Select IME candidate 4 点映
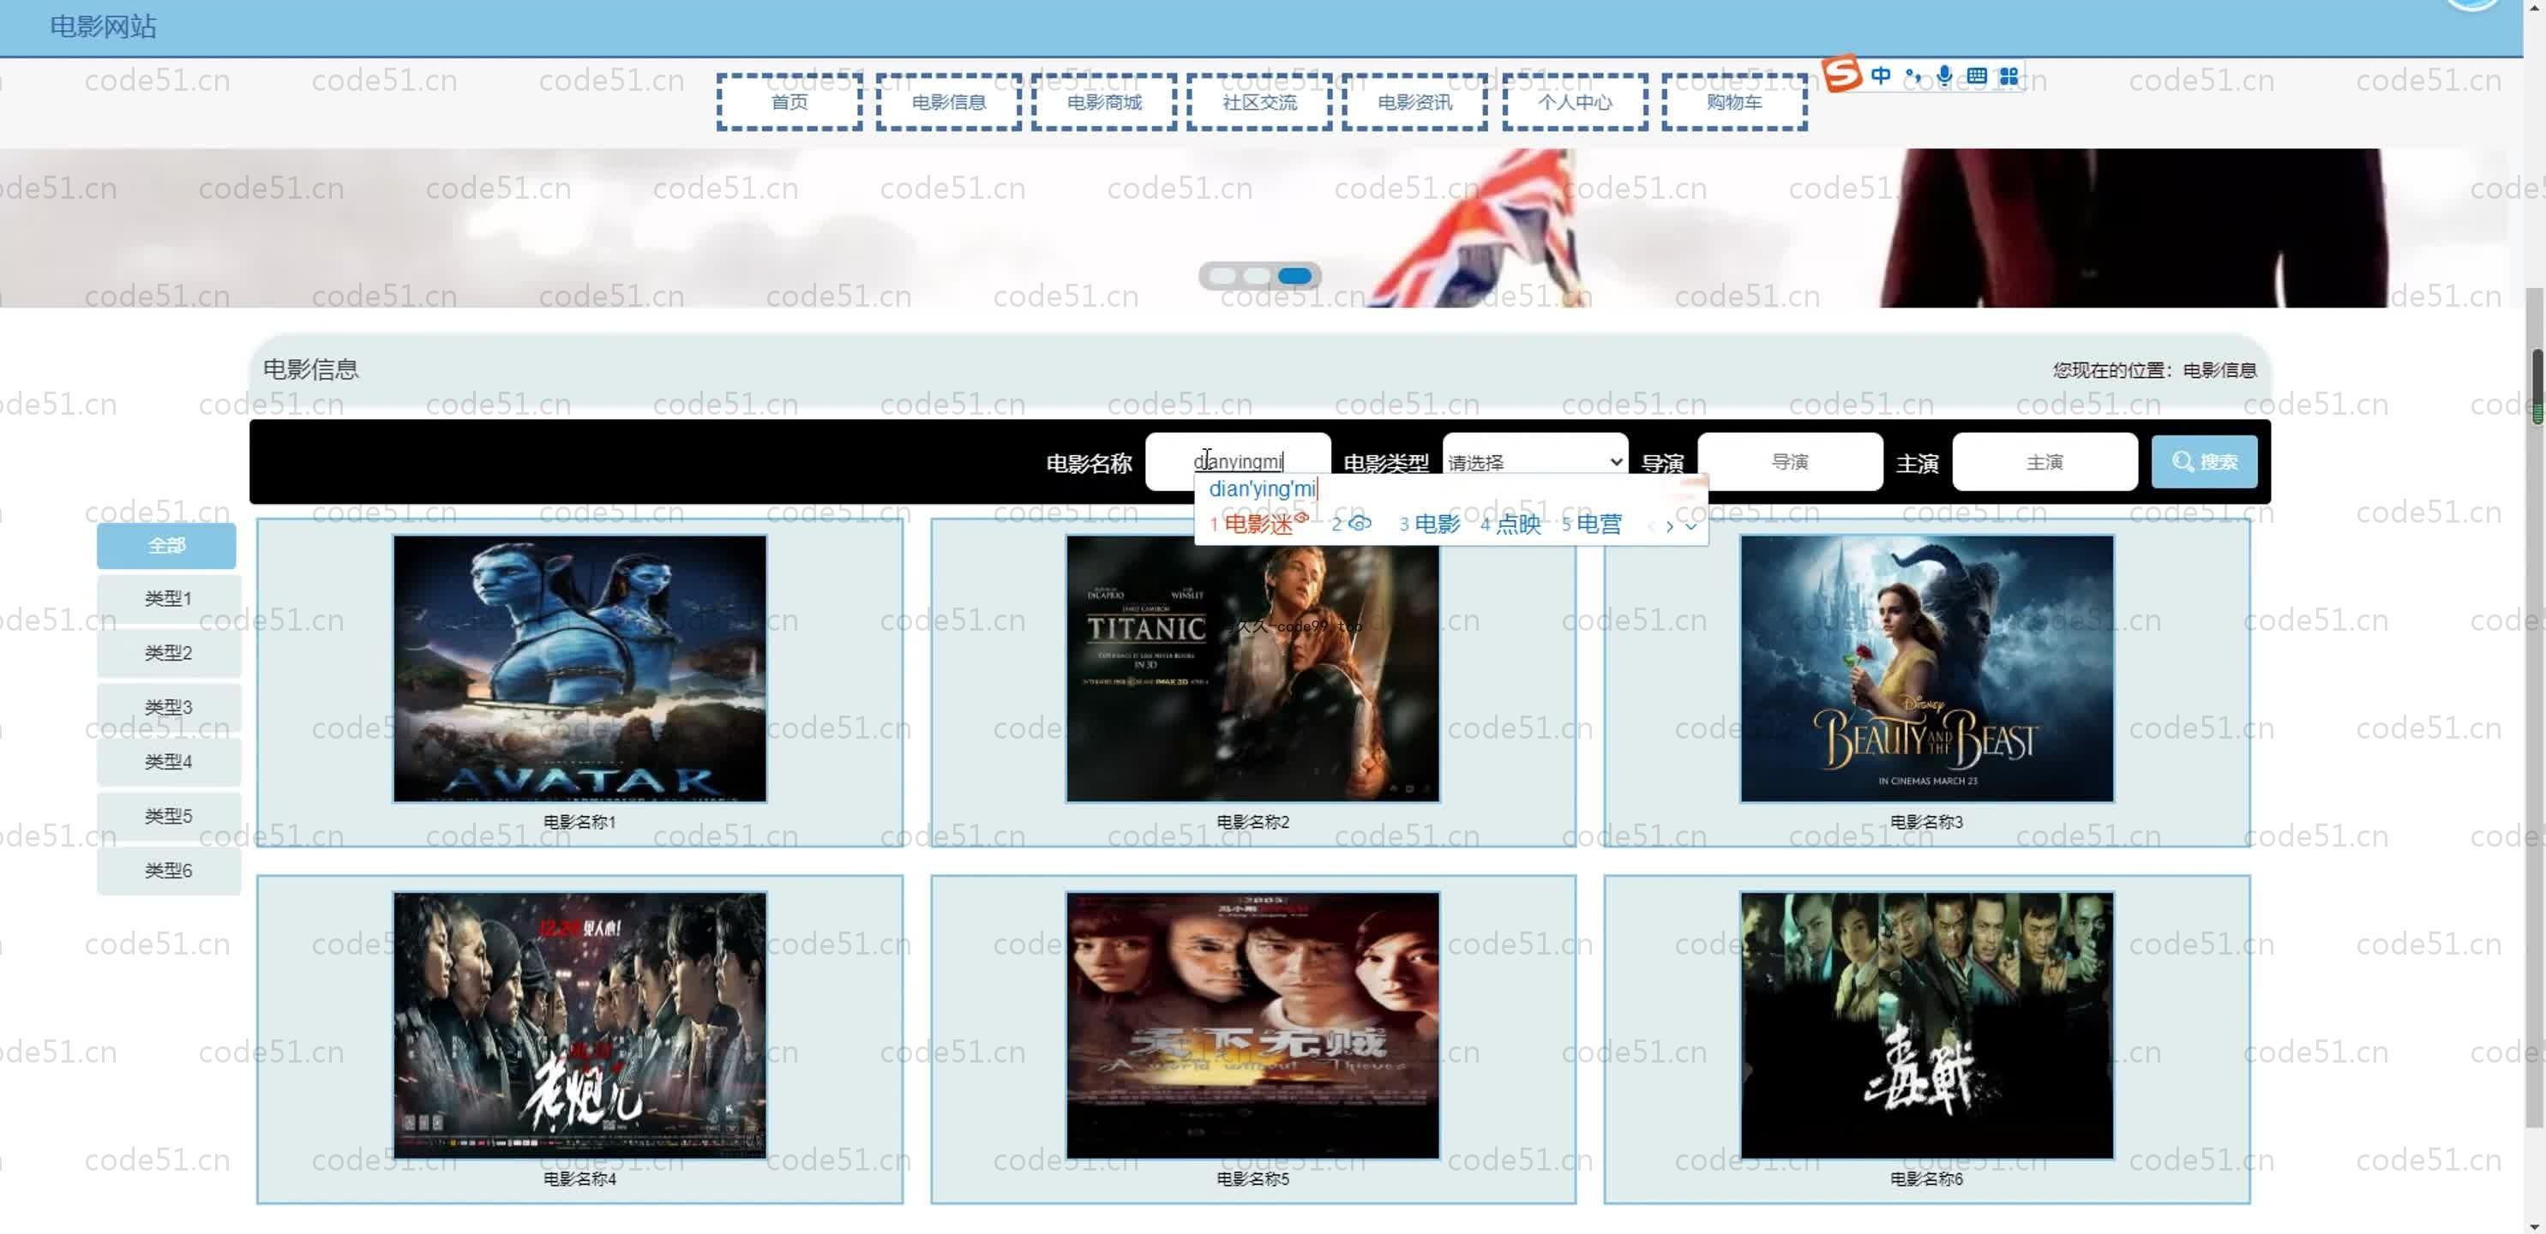The image size is (2546, 1234). pos(1510,524)
